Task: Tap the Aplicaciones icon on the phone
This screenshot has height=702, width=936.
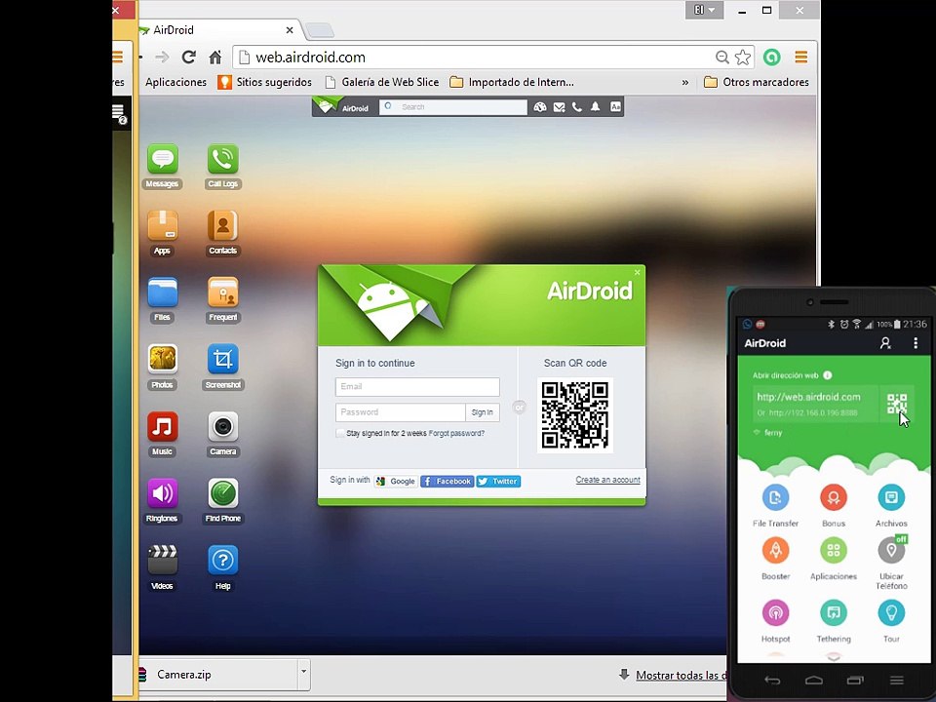Action: pyautogui.click(x=834, y=550)
